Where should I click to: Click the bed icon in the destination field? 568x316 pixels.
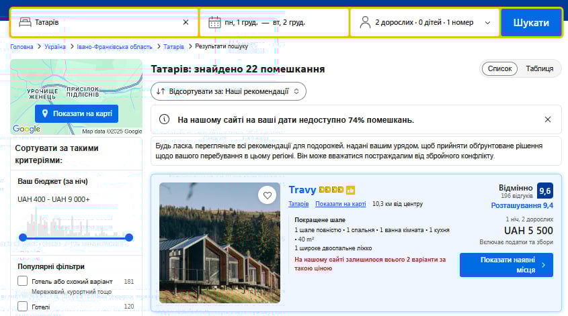25,22
